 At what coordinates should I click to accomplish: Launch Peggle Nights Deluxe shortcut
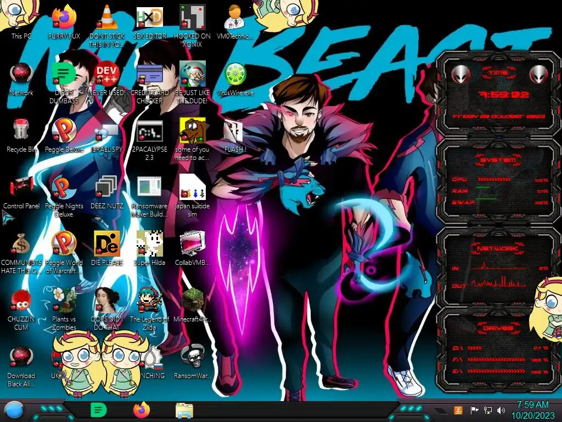64,197
